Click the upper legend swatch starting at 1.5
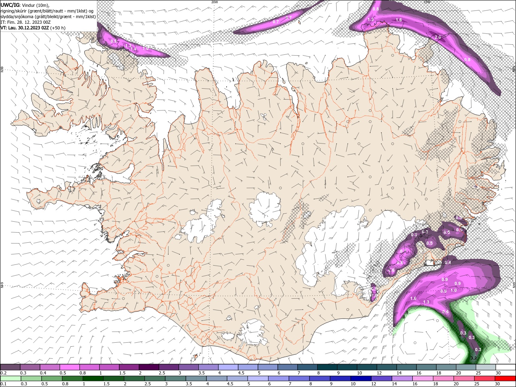Viewport: 516px width, 387px height. coord(129,367)
